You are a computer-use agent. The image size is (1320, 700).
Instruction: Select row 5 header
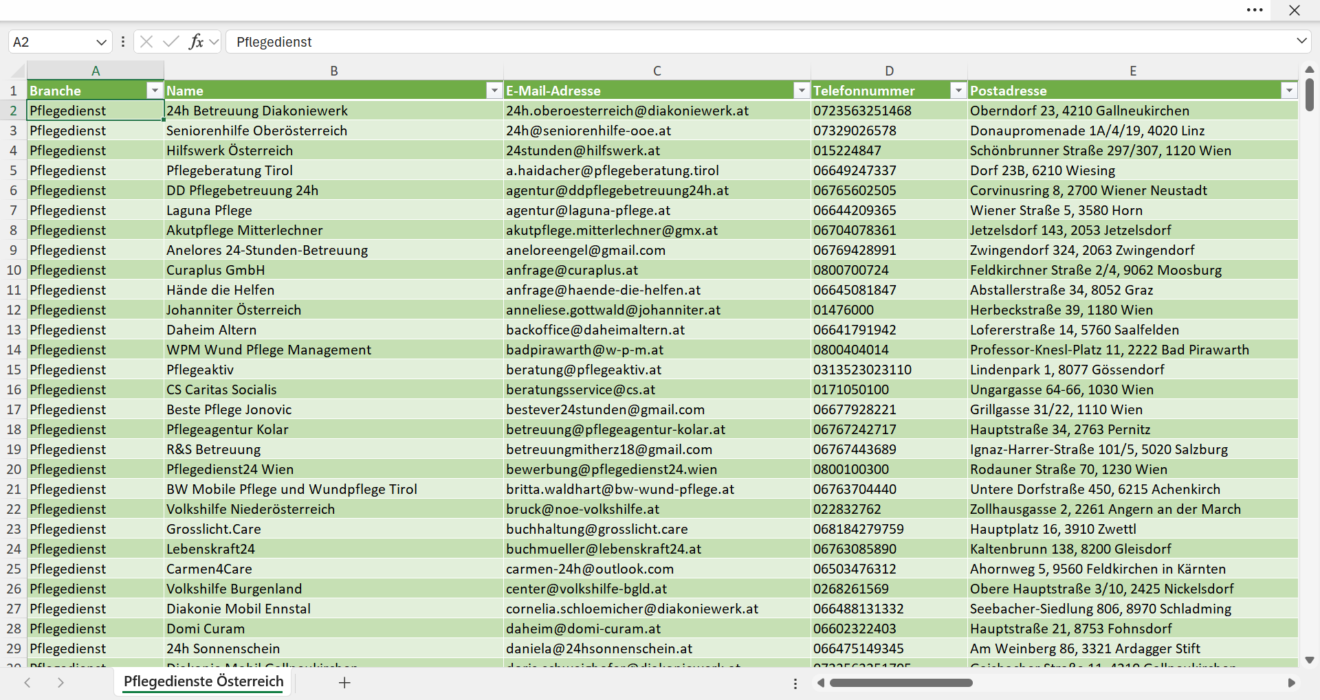click(14, 170)
